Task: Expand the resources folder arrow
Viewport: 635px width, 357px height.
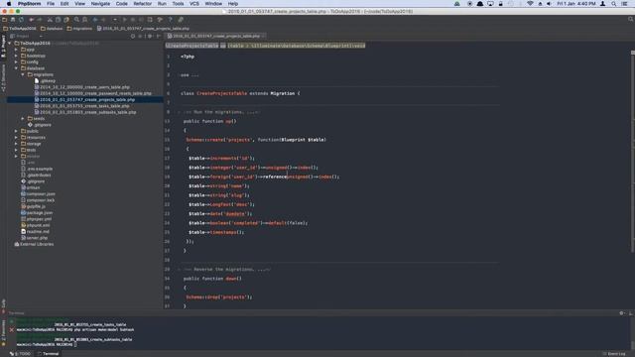Action: point(16,137)
